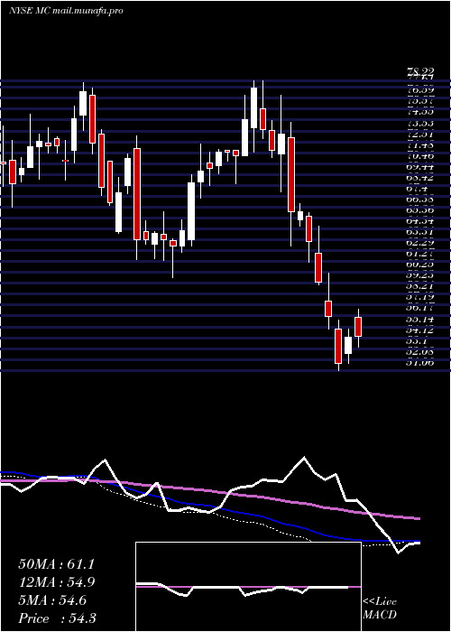Click the 69.44 price axis label

(x=420, y=166)
